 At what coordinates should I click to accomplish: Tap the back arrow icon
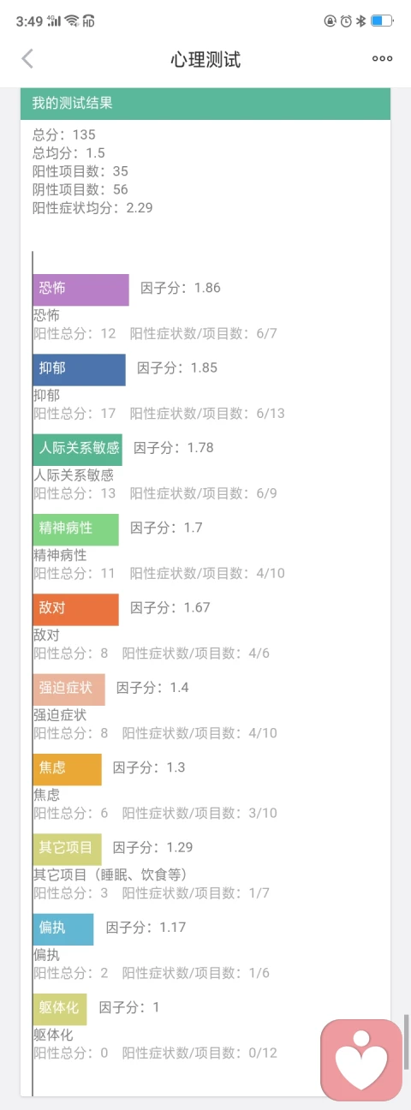(x=27, y=58)
